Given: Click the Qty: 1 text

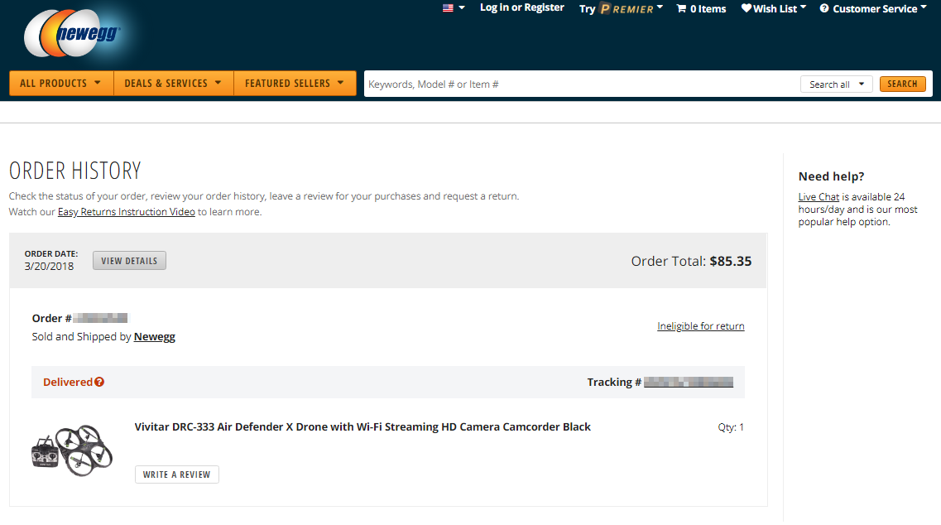Looking at the screenshot, I should pos(731,427).
